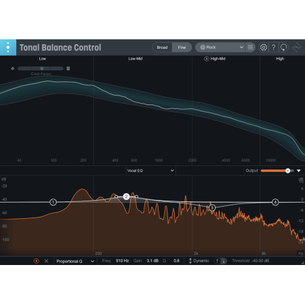
Task: Click the High-Mid band label text
Action: [218, 59]
